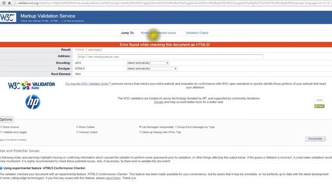This screenshot has height=186, width=332.
Task: Click the HP logo
Action: 33,102
